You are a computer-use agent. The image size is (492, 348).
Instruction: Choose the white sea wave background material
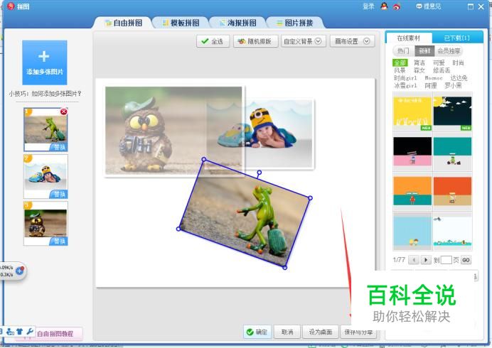click(x=452, y=231)
